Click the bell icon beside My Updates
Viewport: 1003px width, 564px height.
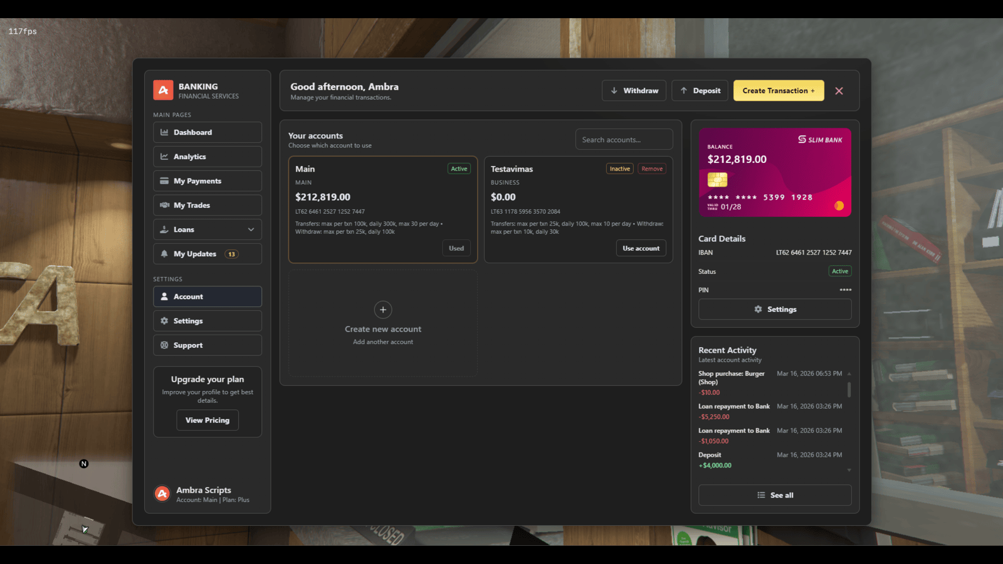164,253
